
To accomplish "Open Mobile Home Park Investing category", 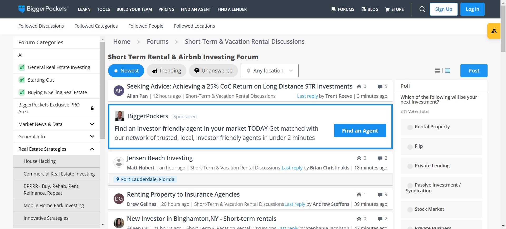I will coord(56,206).
